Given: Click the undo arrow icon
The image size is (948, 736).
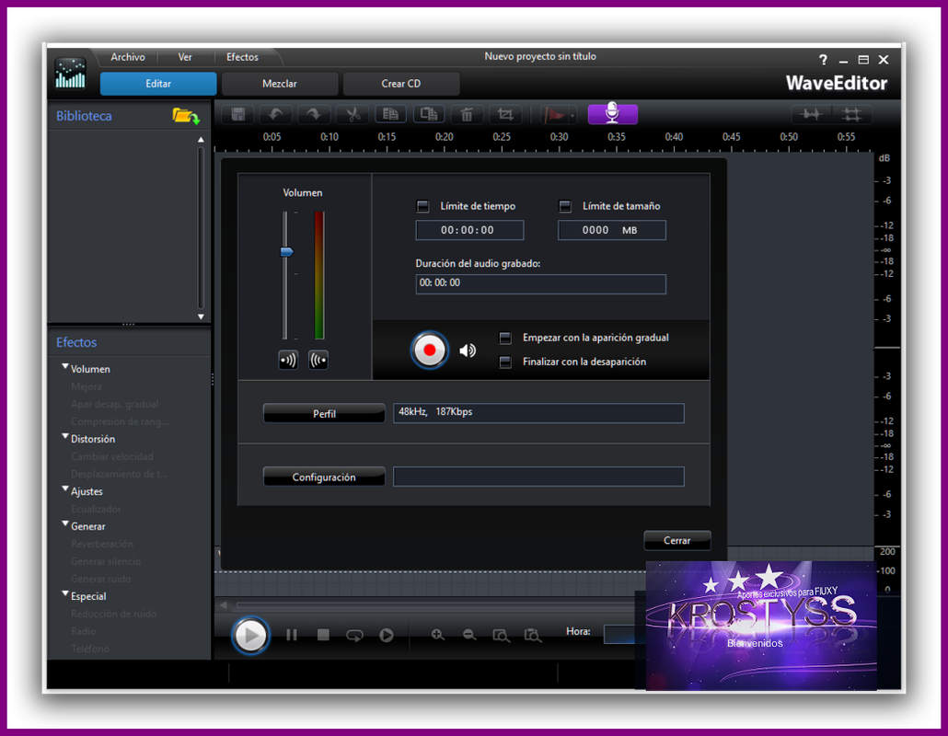Looking at the screenshot, I should (276, 114).
